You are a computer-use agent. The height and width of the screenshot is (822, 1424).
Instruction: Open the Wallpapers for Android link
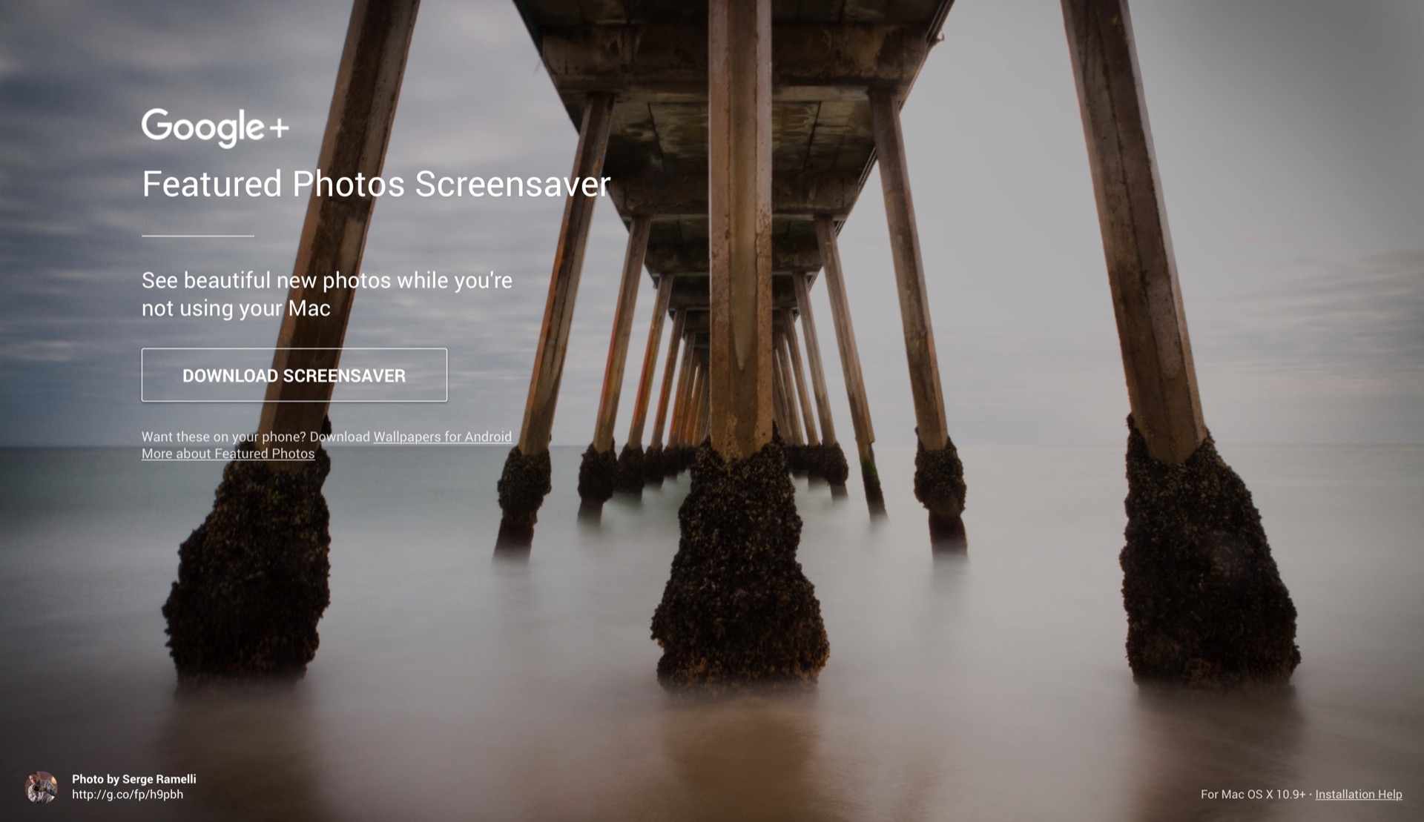(x=442, y=437)
